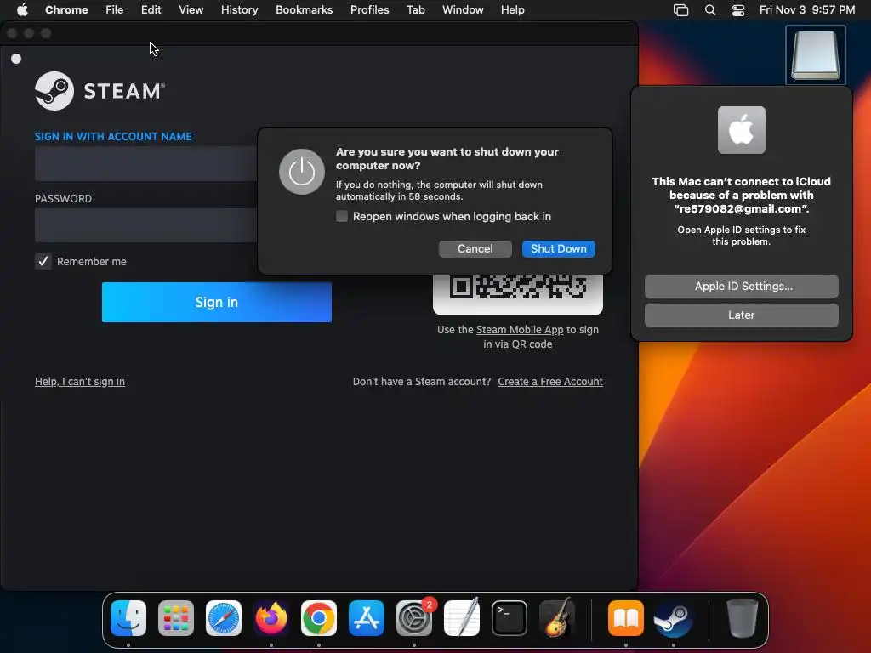Focus the Steam password field
This screenshot has height=653, width=871.
[x=146, y=225]
